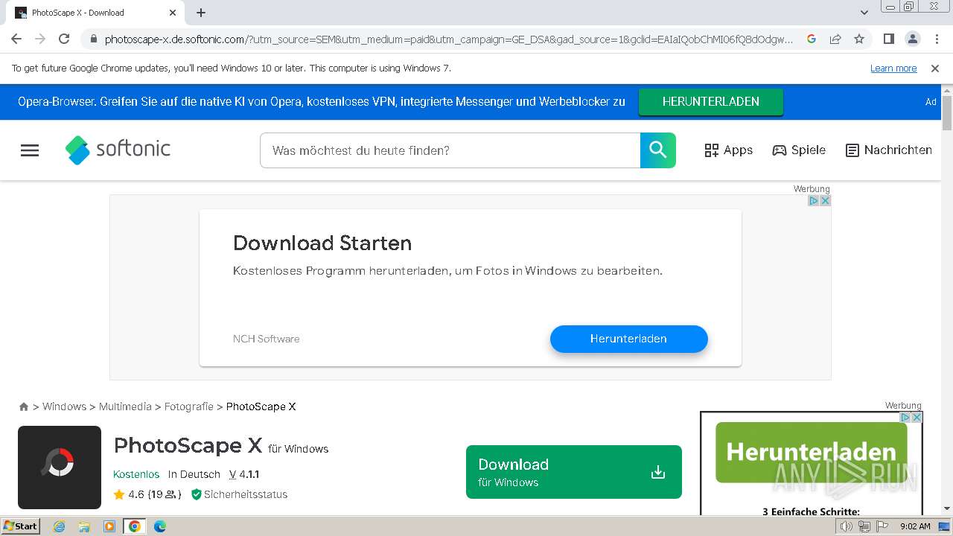
Task: Close the side ad via X icon
Action: (917, 418)
